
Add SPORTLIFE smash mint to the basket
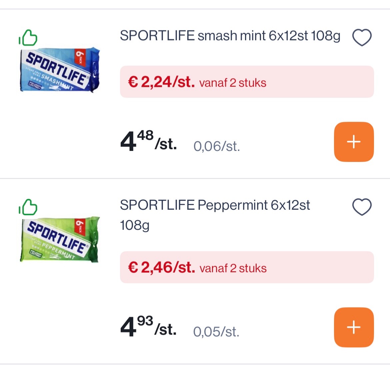coord(354,142)
